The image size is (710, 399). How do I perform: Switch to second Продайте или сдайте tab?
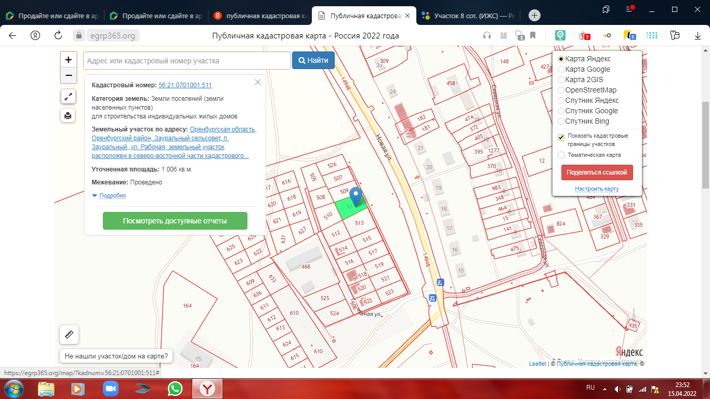[x=156, y=16]
